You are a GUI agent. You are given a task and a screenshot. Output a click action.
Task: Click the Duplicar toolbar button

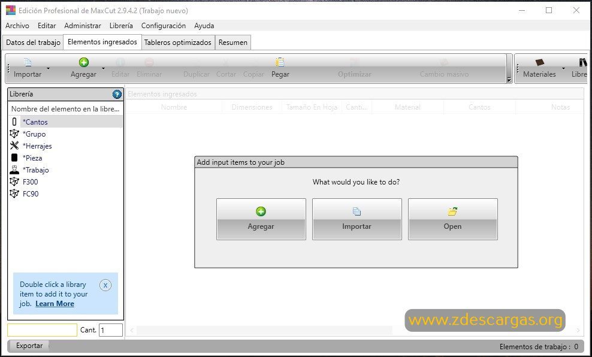pyautogui.click(x=197, y=69)
